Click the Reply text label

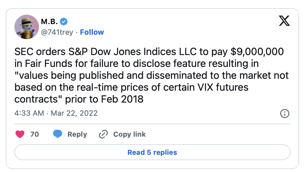click(x=77, y=134)
